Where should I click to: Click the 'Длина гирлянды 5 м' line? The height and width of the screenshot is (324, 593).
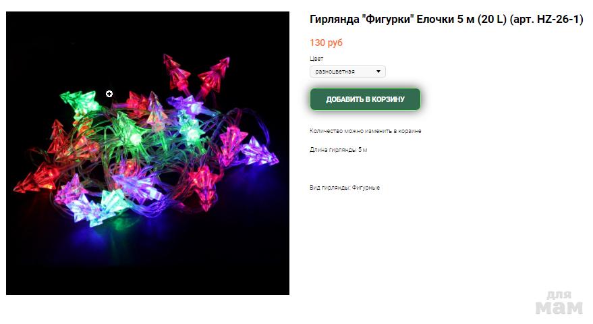click(339, 150)
